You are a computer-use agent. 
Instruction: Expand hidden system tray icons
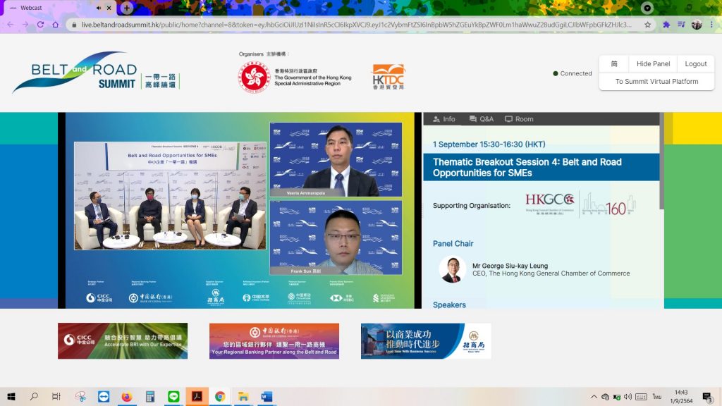point(594,397)
